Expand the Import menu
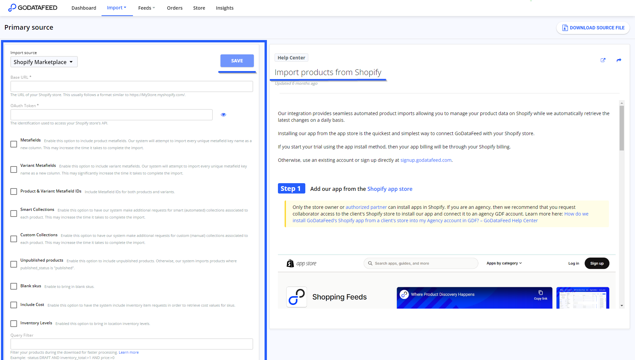 click(x=117, y=8)
